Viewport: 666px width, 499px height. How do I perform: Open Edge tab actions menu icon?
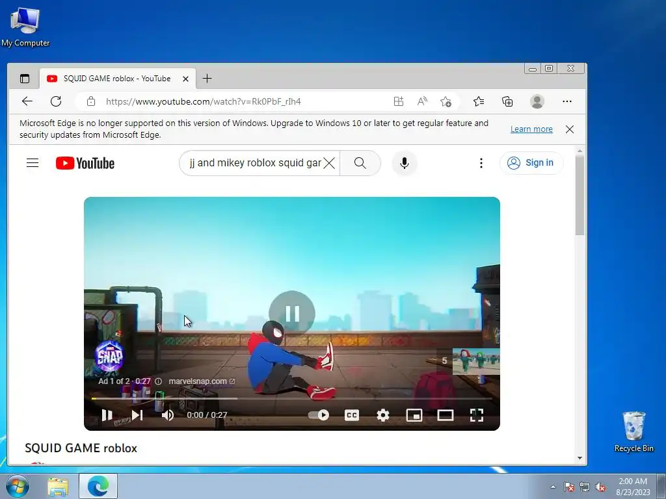coord(25,79)
